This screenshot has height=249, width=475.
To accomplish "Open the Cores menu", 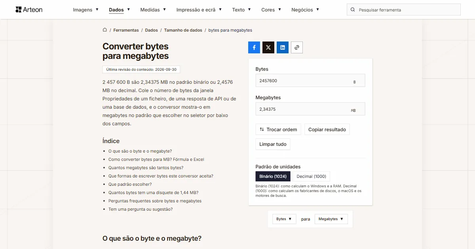I will [271, 10].
